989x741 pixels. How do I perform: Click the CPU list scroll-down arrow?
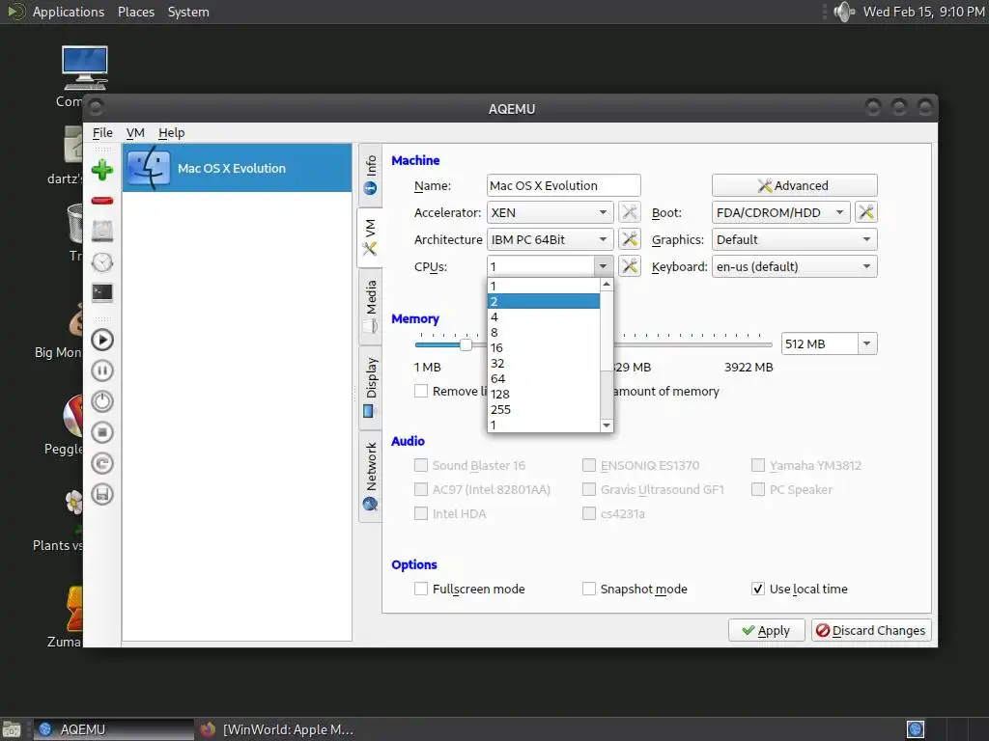click(607, 425)
